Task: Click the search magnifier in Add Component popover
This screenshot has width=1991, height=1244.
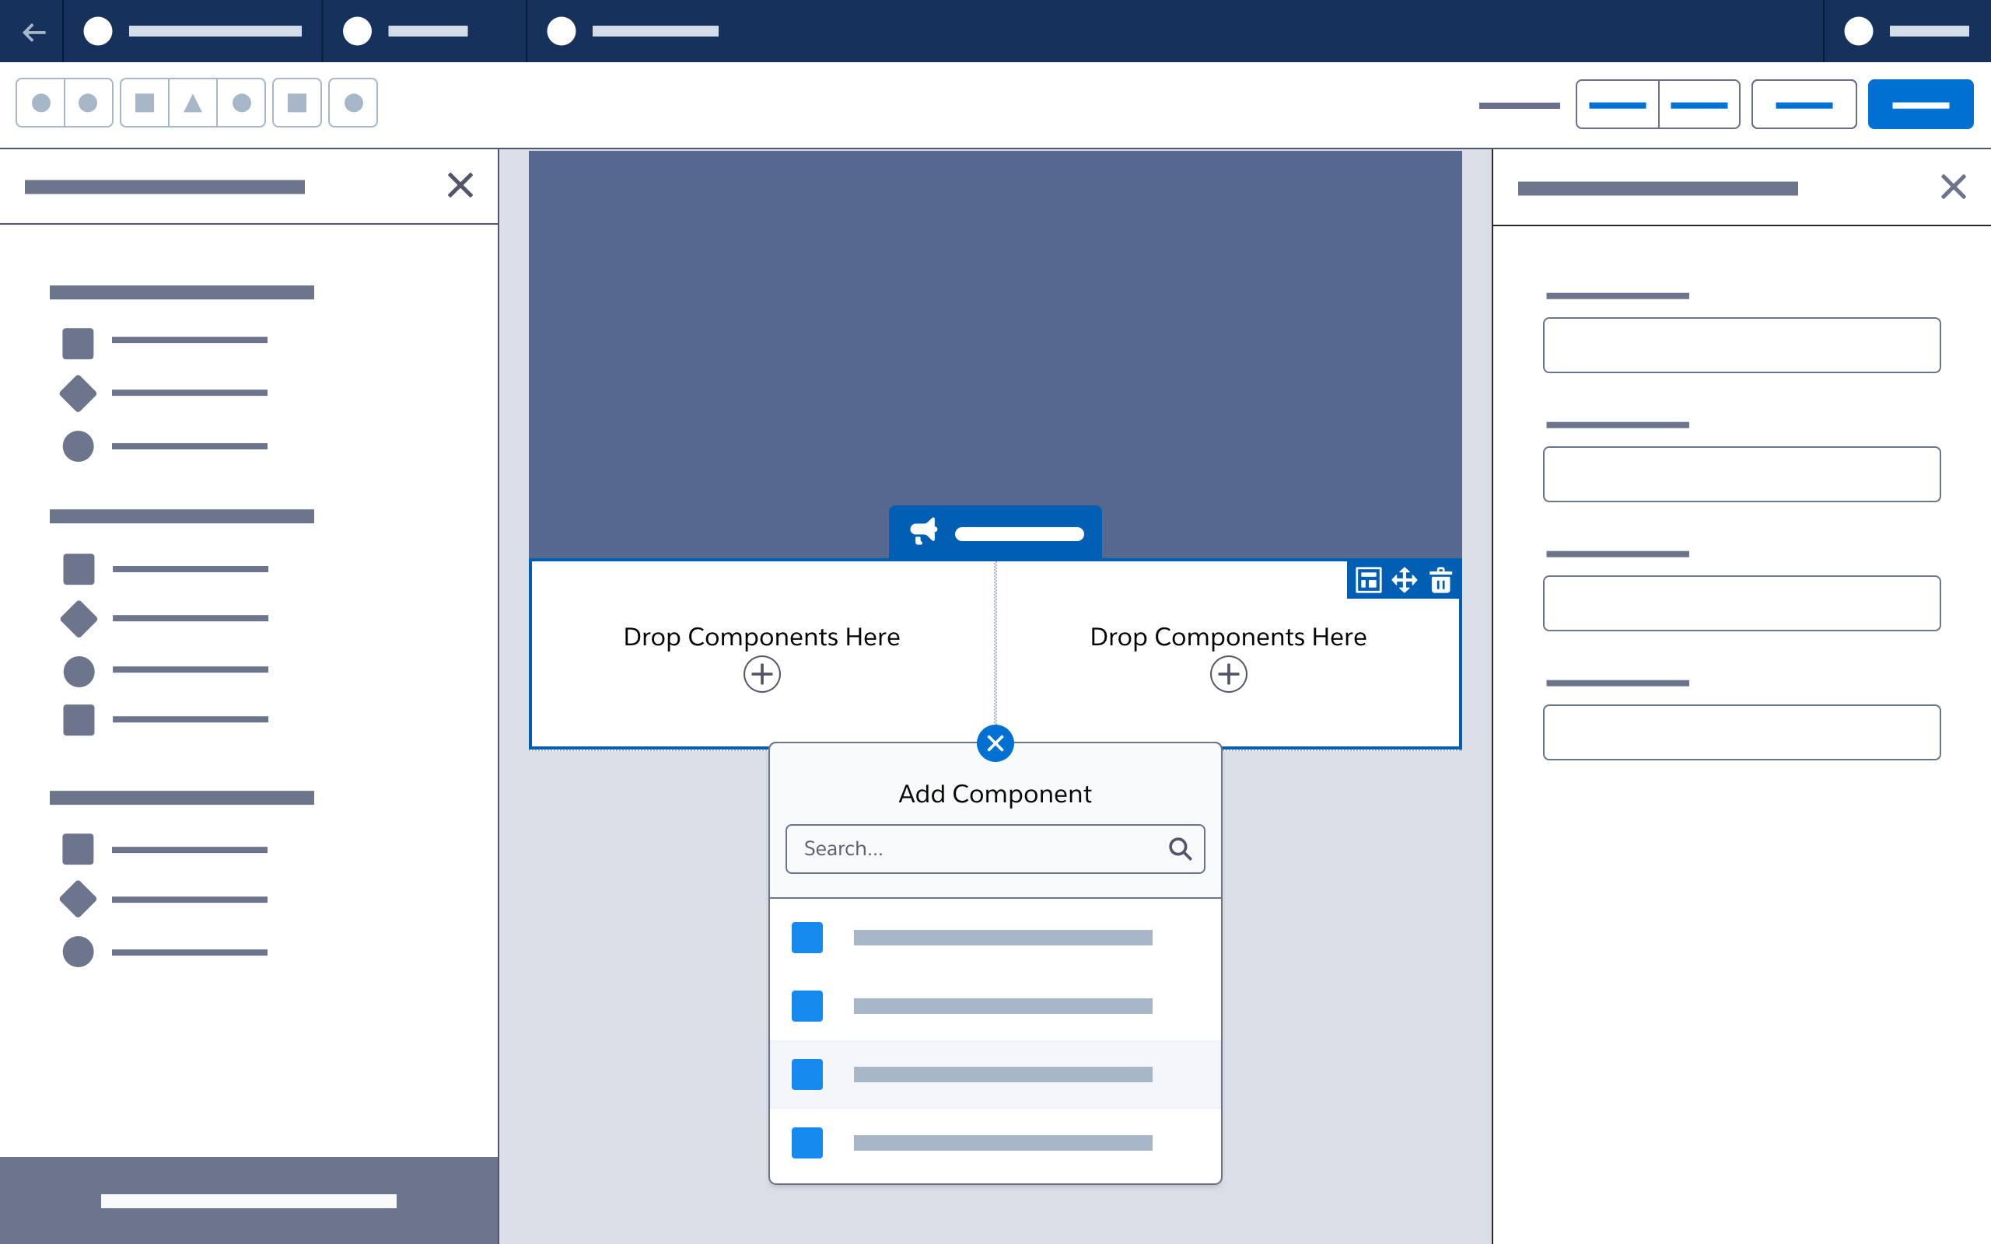Action: click(x=1181, y=848)
